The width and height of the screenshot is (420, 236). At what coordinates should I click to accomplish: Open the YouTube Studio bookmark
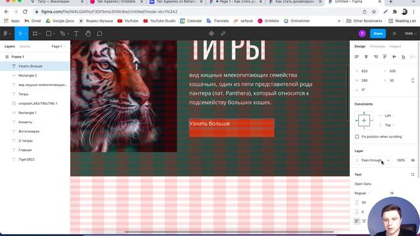[x=159, y=21]
